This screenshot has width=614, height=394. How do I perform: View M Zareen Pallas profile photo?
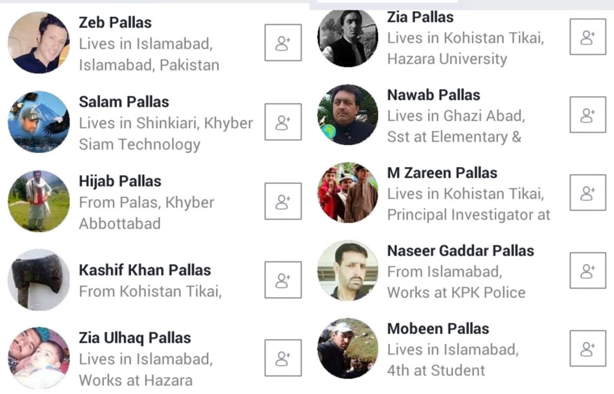[348, 193]
